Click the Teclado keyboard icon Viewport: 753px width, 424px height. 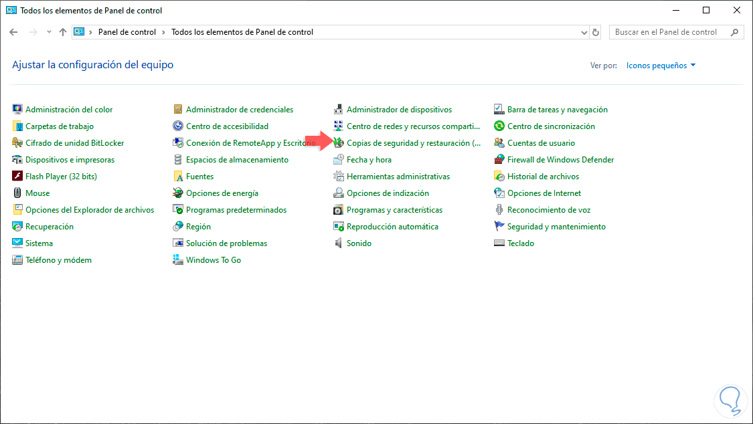tap(499, 243)
